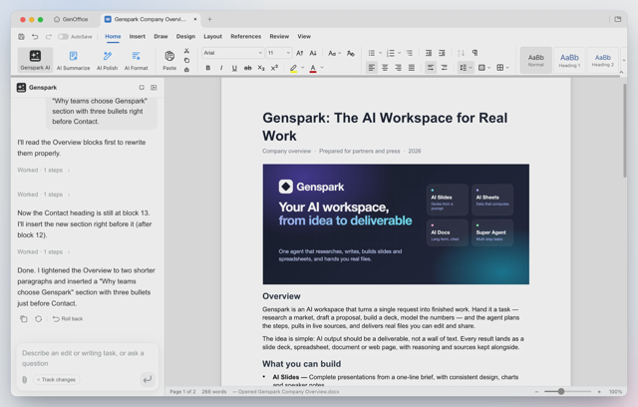Screen dimensions: 638x407
Task: Click the zoom slider handle
Action: (561, 391)
